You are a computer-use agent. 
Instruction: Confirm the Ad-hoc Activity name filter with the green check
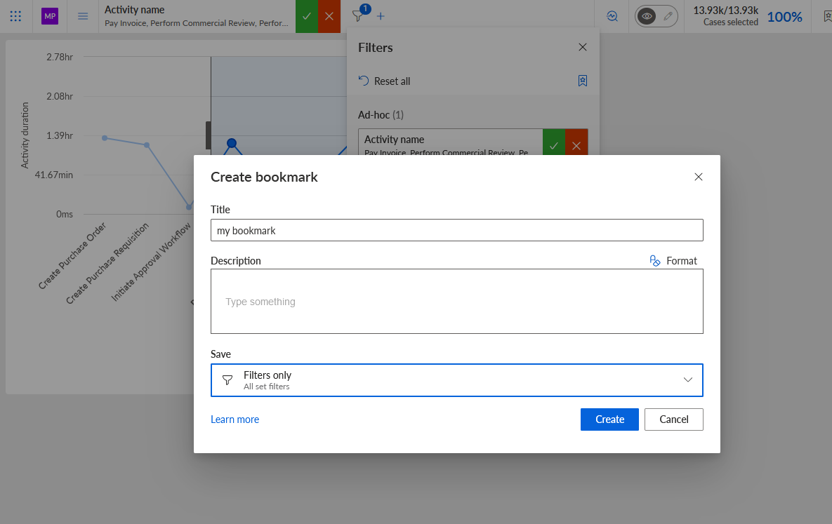554,142
